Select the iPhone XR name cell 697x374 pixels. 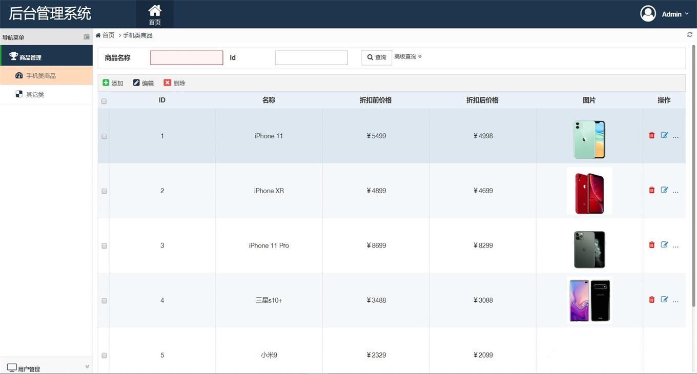269,191
